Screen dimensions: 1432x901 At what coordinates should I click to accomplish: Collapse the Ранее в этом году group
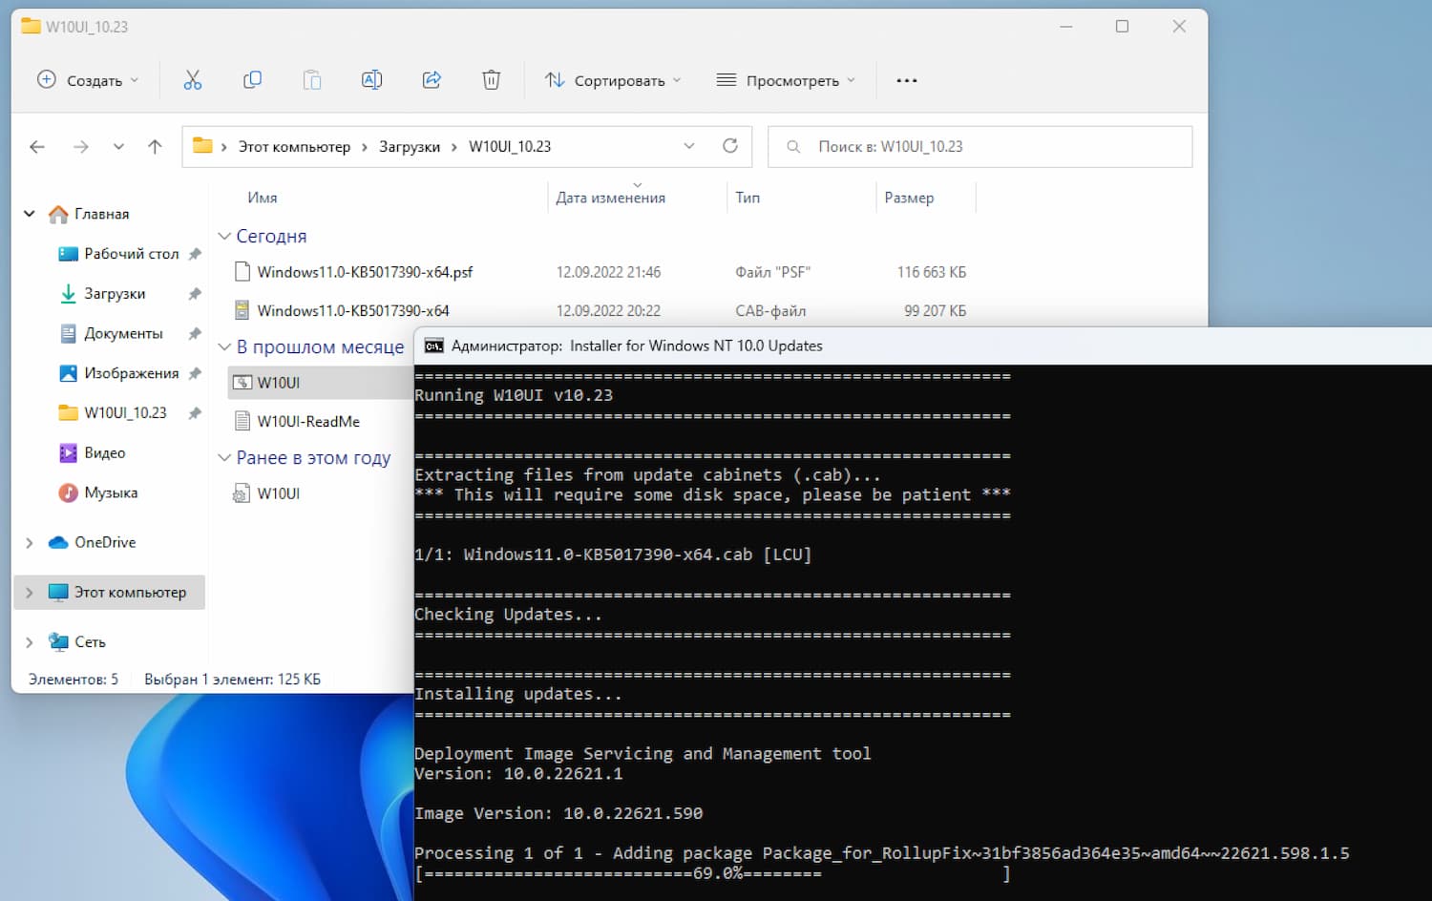[224, 458]
